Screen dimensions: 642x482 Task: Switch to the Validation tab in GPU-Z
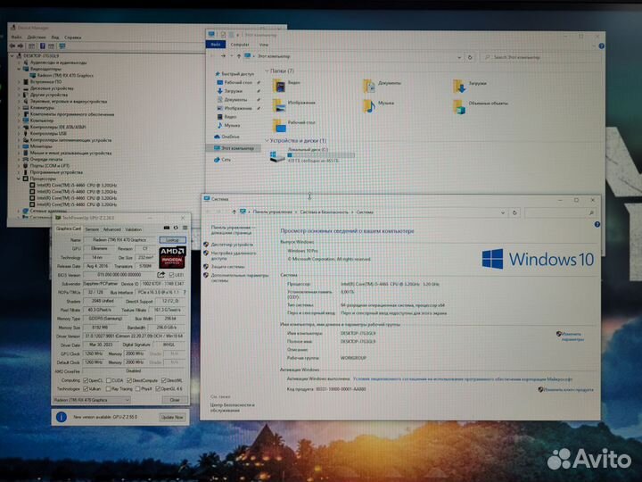coord(133,229)
